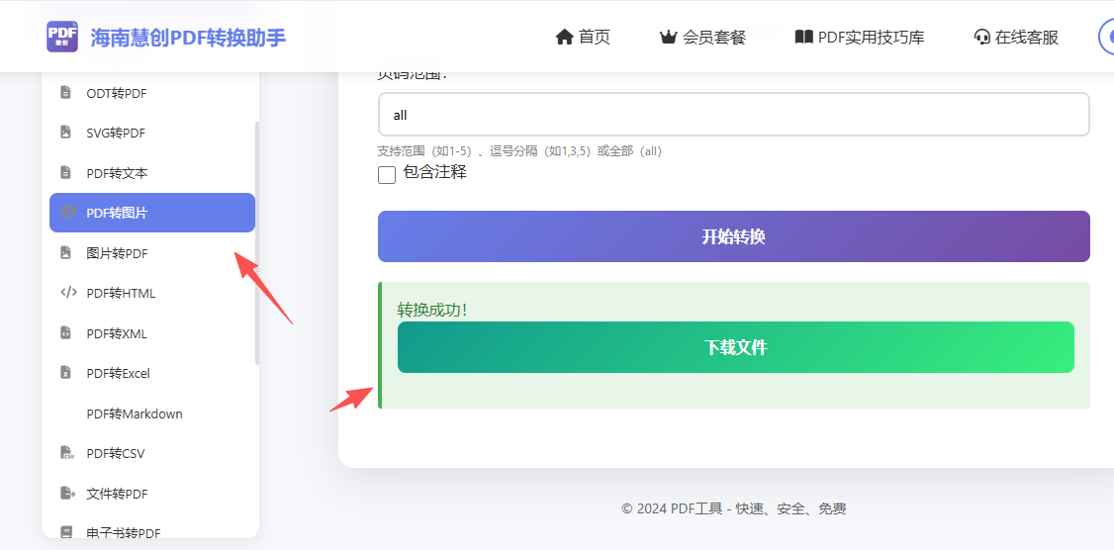Click the PDF logo icon in header
1114x550 pixels.
(x=62, y=37)
